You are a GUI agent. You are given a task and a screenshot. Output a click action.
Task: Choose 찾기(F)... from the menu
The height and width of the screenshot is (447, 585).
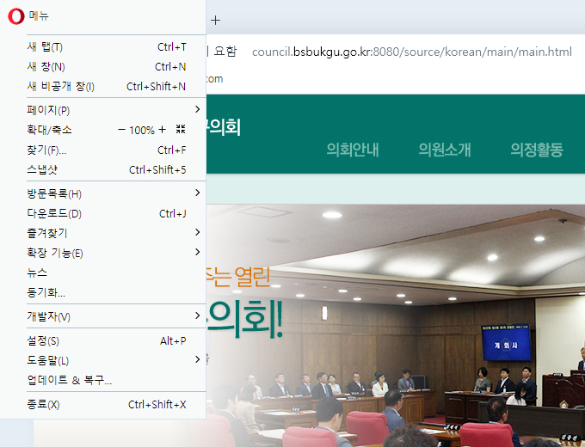tap(107, 150)
